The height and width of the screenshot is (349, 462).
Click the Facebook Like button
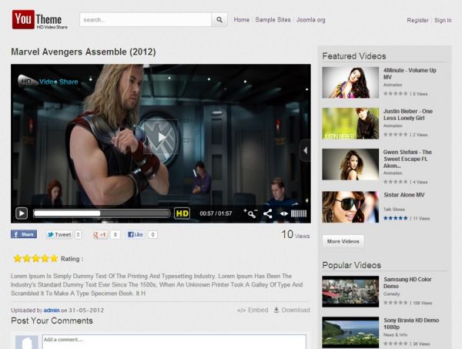click(136, 235)
